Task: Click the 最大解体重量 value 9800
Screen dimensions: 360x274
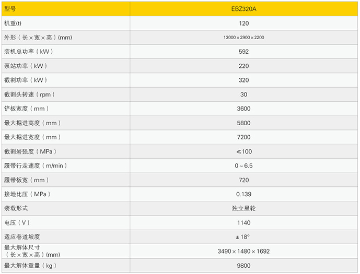Action: 243,266
